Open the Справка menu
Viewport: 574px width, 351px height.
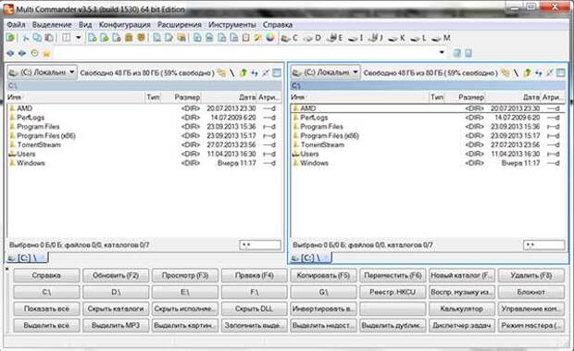tap(278, 24)
